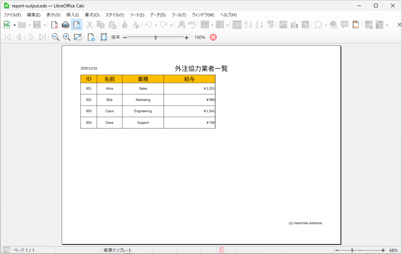Expand the new document dropdown arrow

tap(14, 25)
